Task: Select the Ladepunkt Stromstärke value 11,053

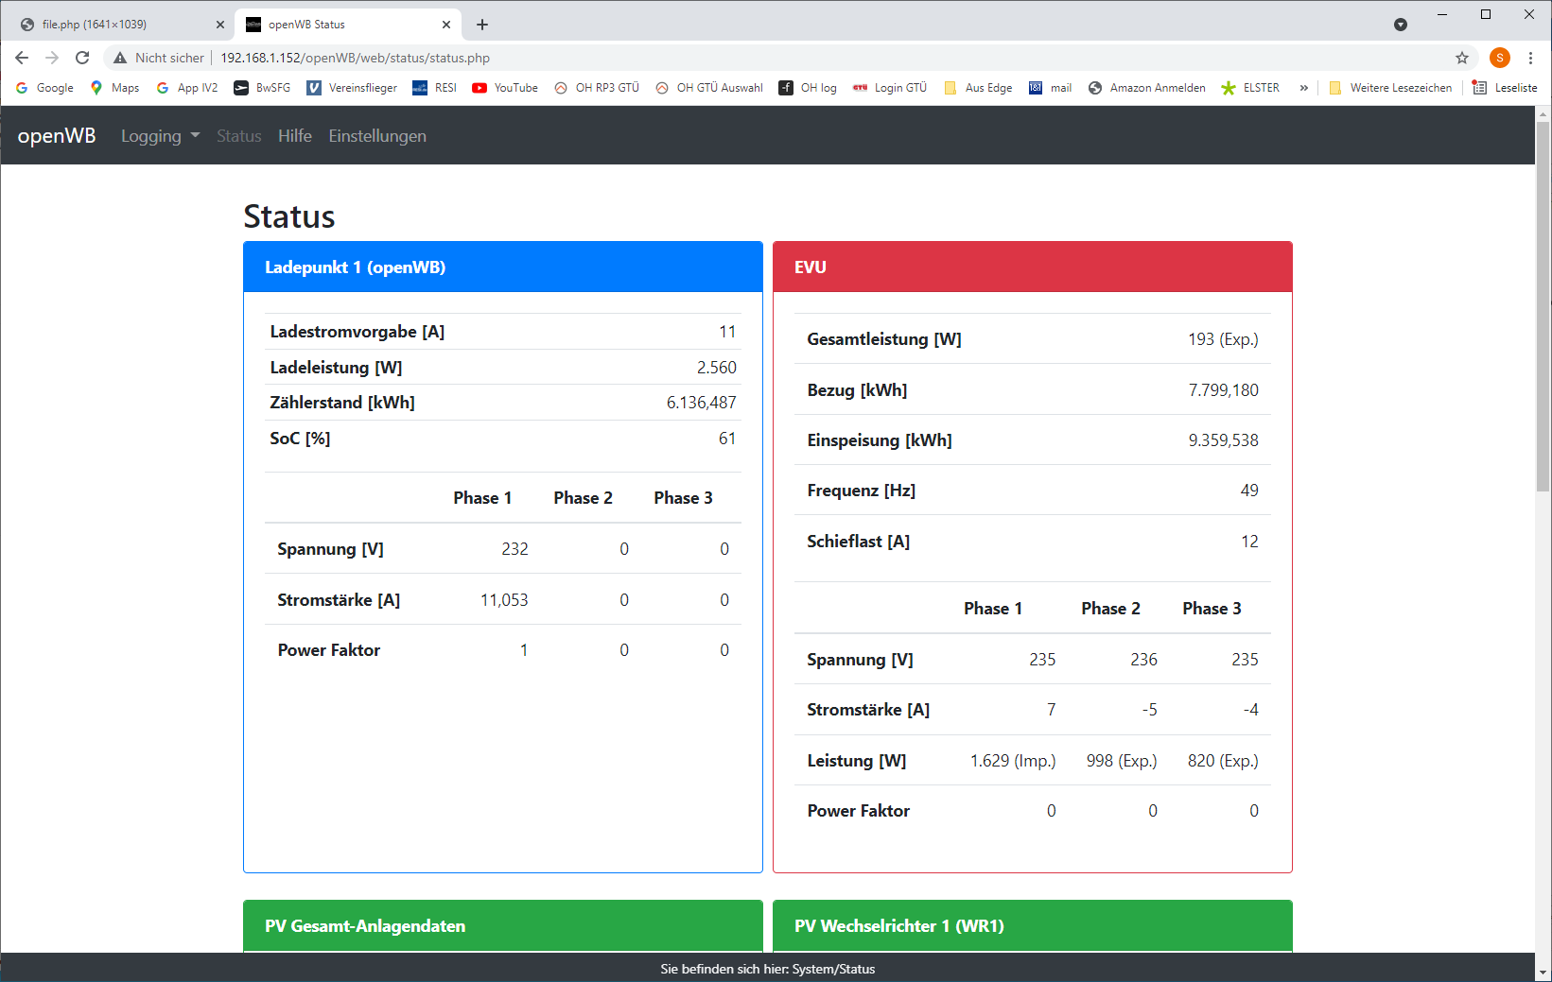Action: point(504,600)
